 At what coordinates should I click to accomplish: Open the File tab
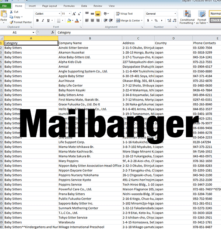pos(5,6)
